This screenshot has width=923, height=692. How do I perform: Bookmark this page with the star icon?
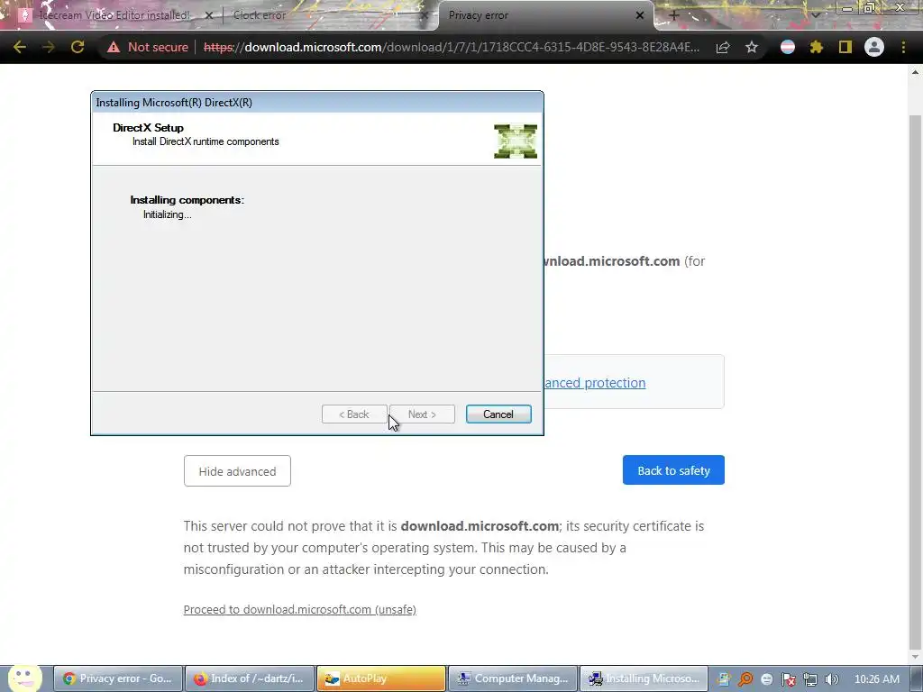[752, 47]
